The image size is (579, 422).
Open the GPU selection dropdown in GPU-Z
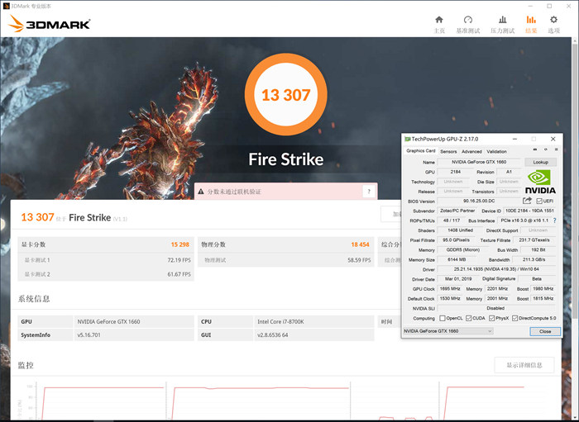[448, 331]
